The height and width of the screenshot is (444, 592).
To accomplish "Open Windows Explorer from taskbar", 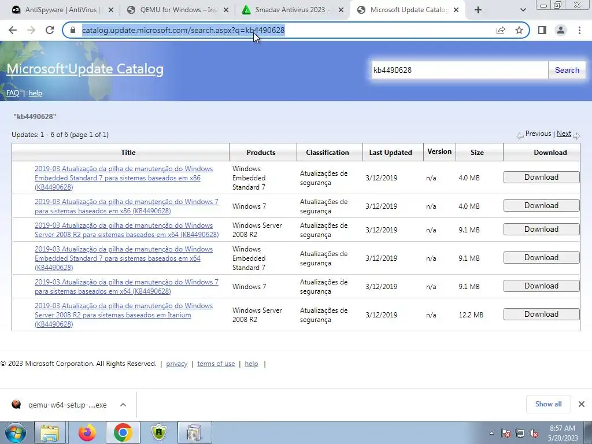I will point(50,432).
